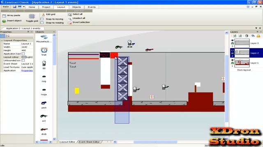
Task: Click the Objects panel scroll-up arrow
Action: pyautogui.click(x=54, y=35)
